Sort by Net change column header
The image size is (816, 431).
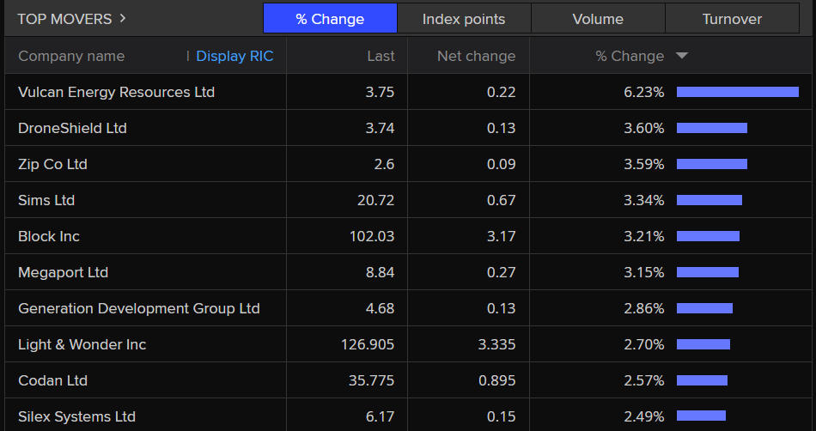pyautogui.click(x=476, y=56)
